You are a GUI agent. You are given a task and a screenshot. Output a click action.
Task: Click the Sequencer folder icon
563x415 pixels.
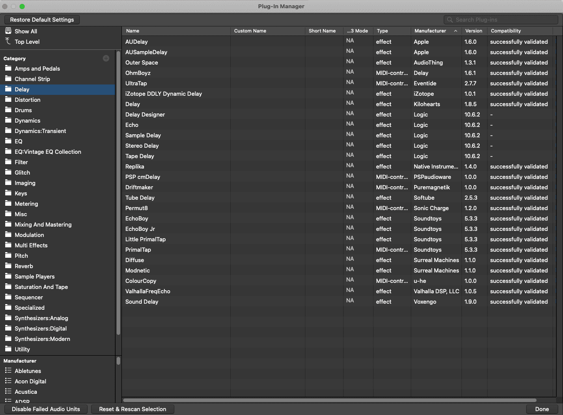tap(8, 297)
